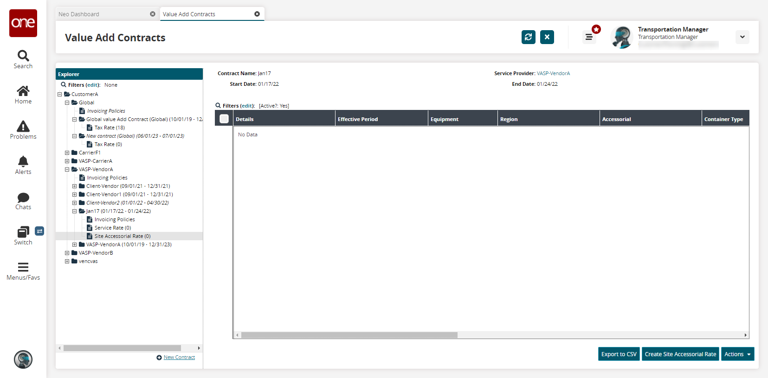Expand the VASP-CarrierA tree node

click(67, 161)
